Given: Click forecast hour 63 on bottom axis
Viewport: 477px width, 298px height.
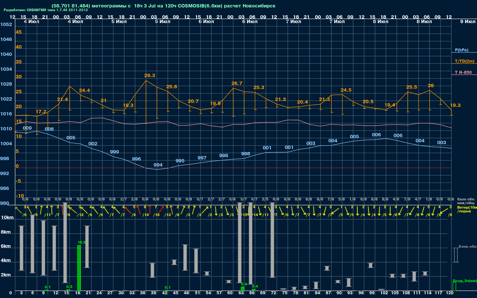Looking at the screenshot, I should tap(241, 293).
